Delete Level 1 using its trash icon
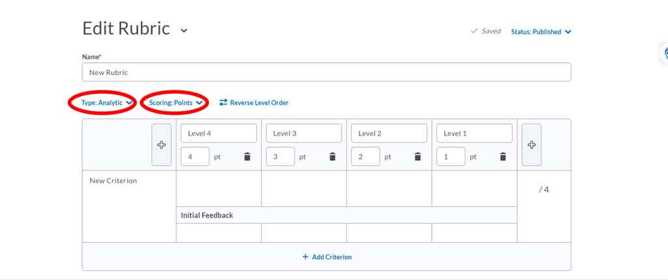 503,157
